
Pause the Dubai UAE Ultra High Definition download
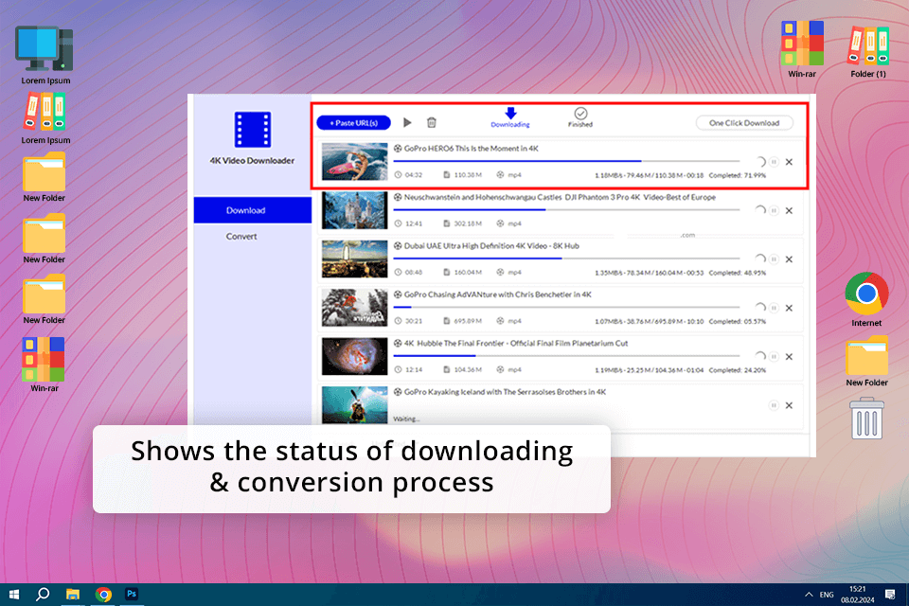click(x=774, y=259)
